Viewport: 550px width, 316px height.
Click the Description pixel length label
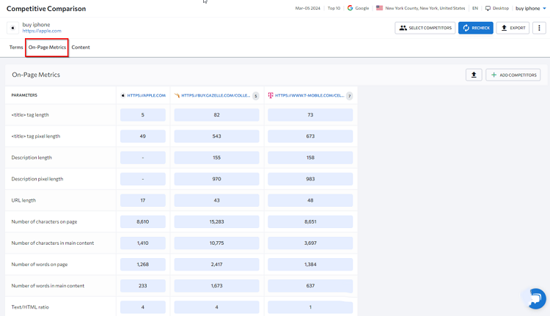[37, 179]
